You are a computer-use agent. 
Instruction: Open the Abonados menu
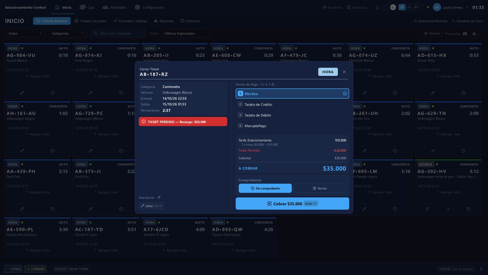(114, 7)
